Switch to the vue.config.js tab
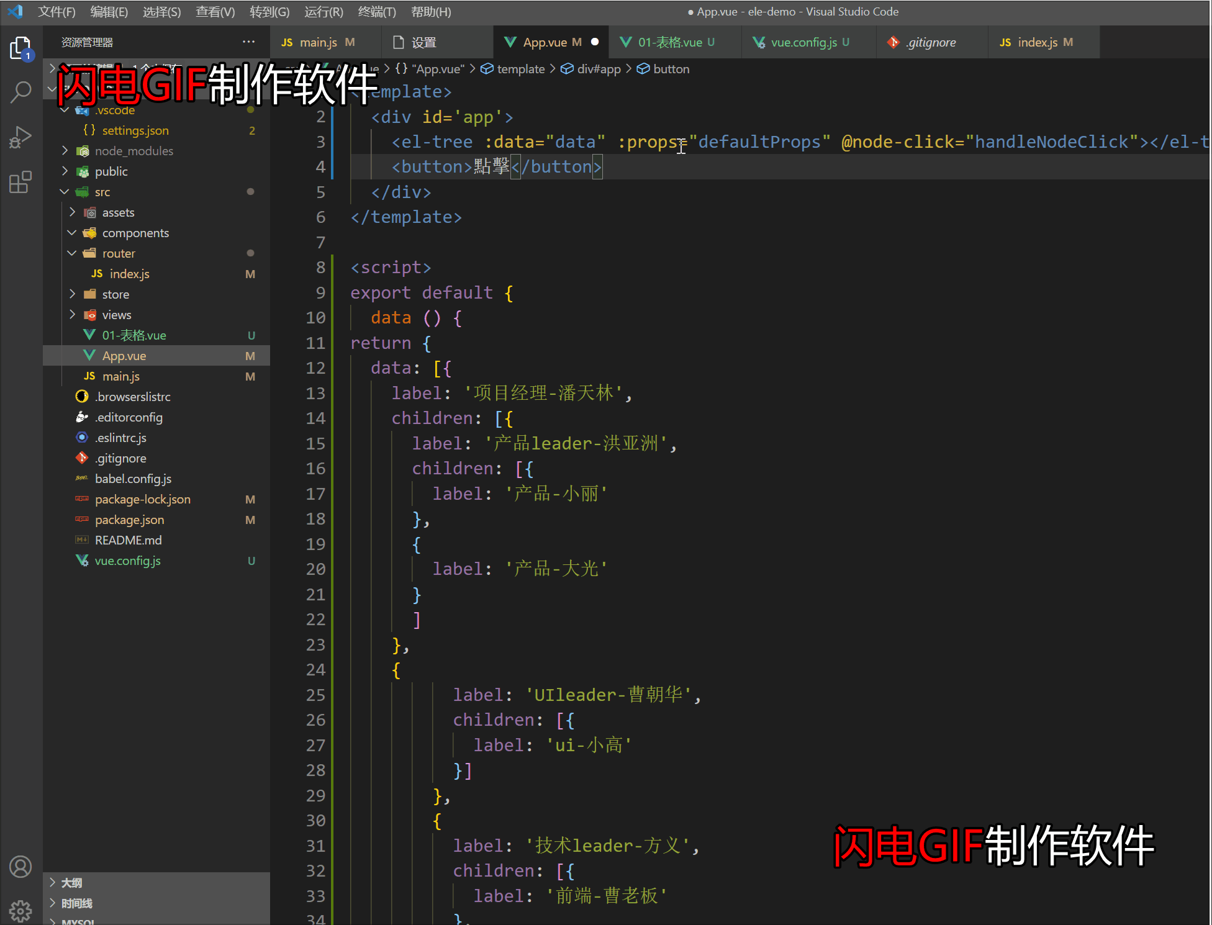1212x925 pixels. coord(803,42)
